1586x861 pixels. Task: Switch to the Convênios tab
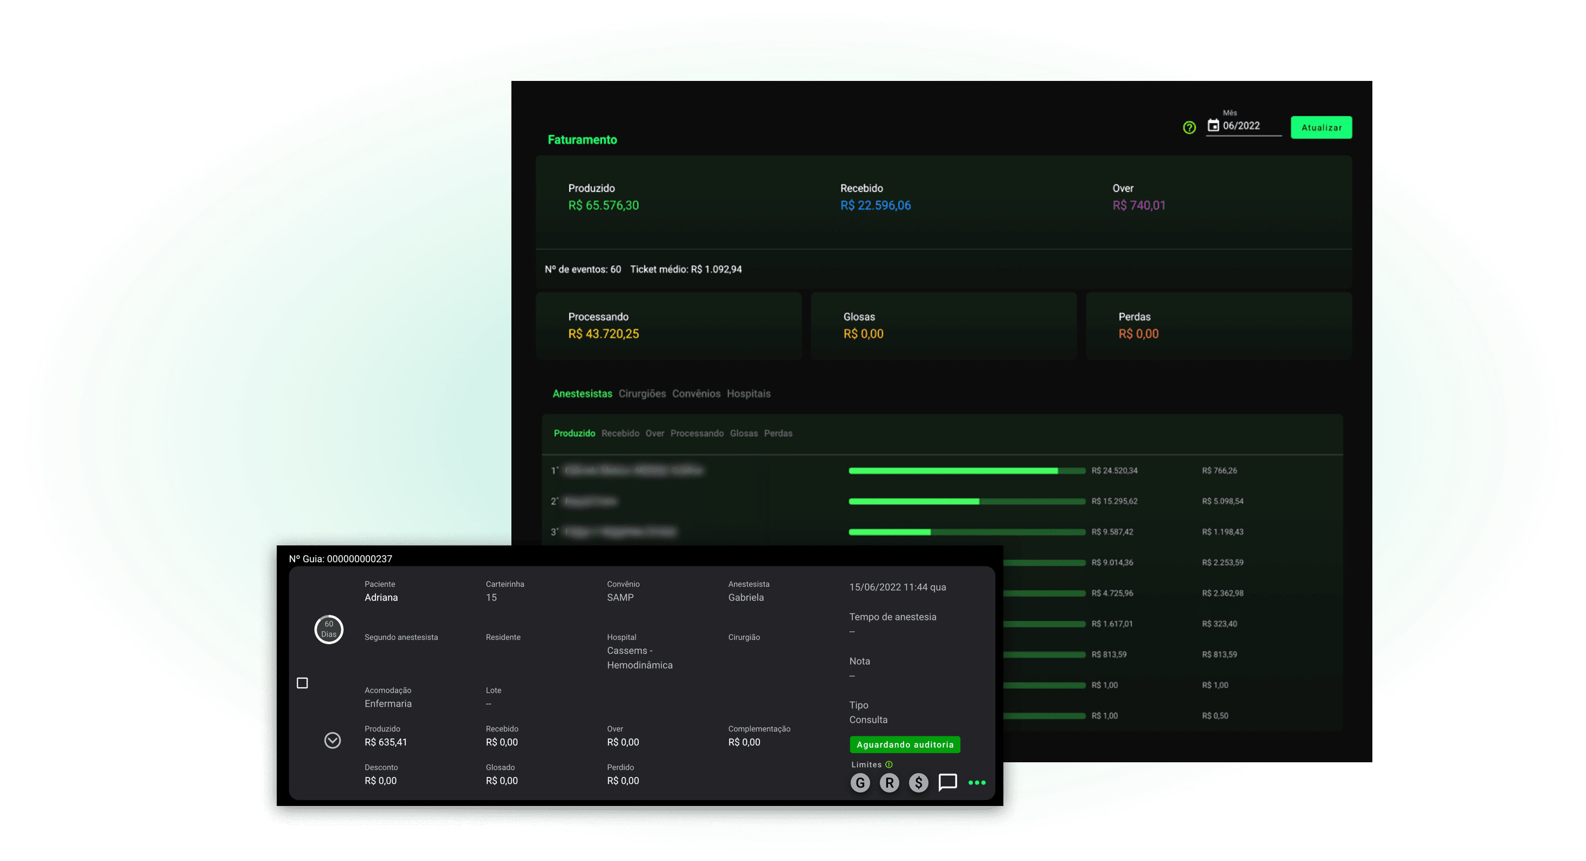696,394
